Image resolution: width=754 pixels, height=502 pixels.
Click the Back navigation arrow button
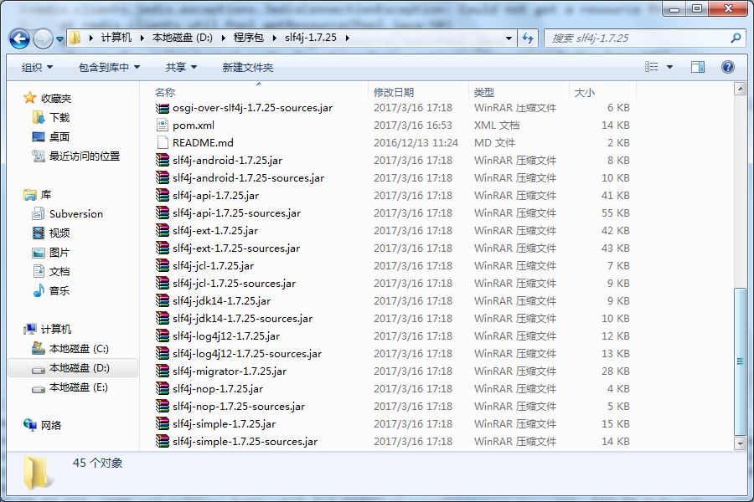(x=20, y=38)
